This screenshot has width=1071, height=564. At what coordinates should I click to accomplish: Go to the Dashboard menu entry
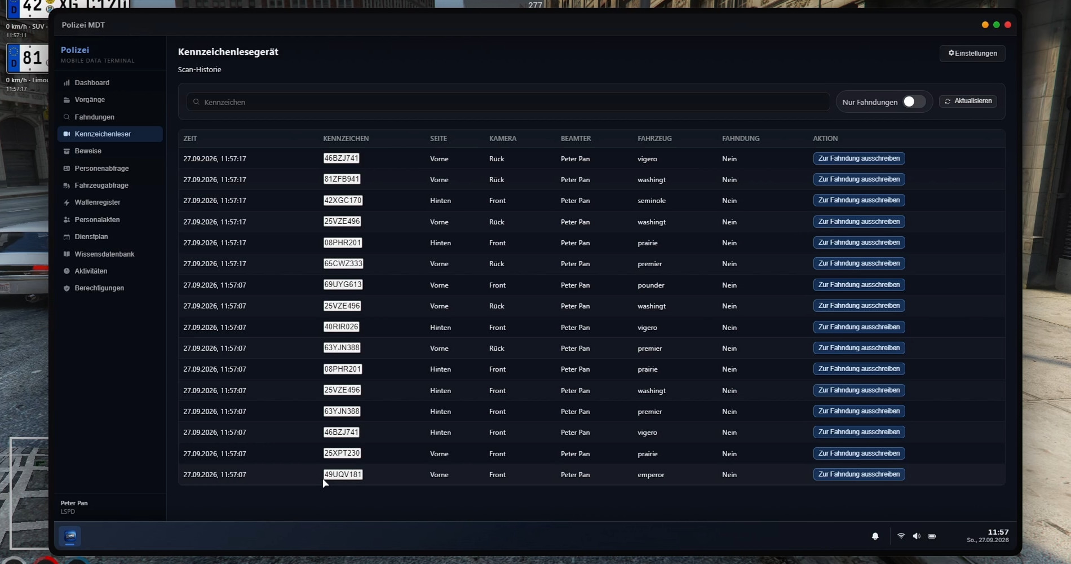coord(110,83)
